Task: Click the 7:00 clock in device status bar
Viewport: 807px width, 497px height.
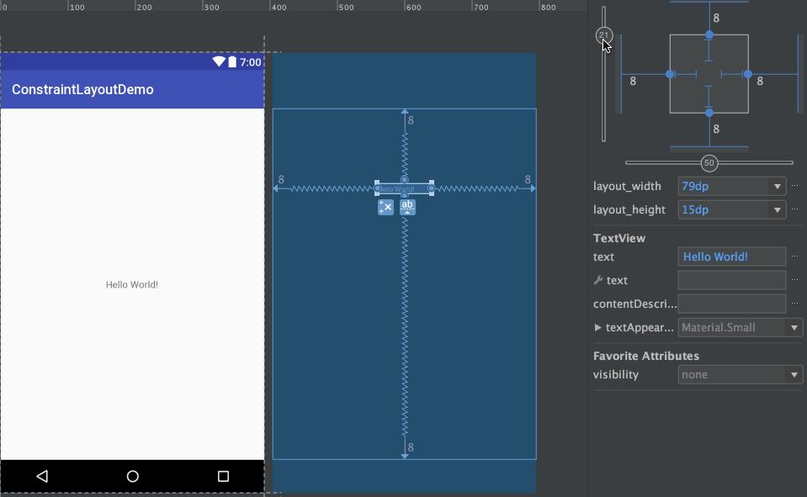Action: (x=251, y=62)
